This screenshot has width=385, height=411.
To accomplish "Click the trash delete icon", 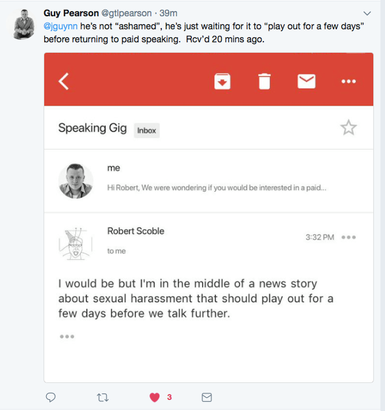I will pos(264,81).
